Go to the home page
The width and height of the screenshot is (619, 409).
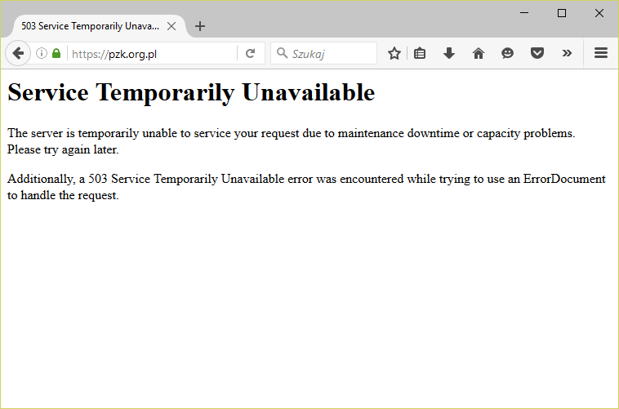[x=479, y=53]
